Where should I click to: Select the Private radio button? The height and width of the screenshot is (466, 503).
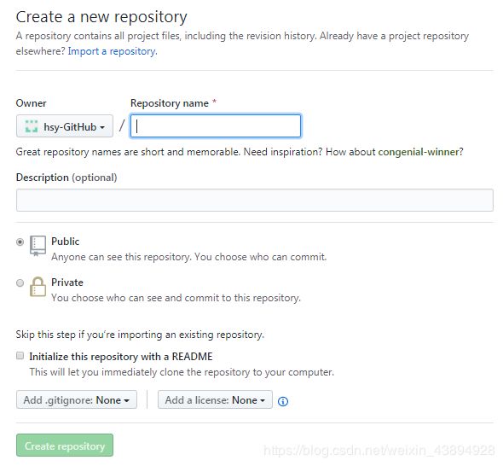tap(20, 283)
